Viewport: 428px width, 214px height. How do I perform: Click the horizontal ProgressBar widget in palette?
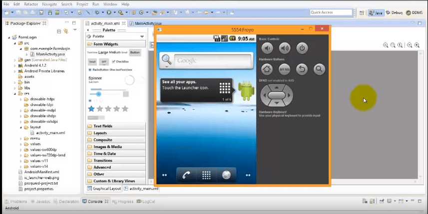point(108,89)
